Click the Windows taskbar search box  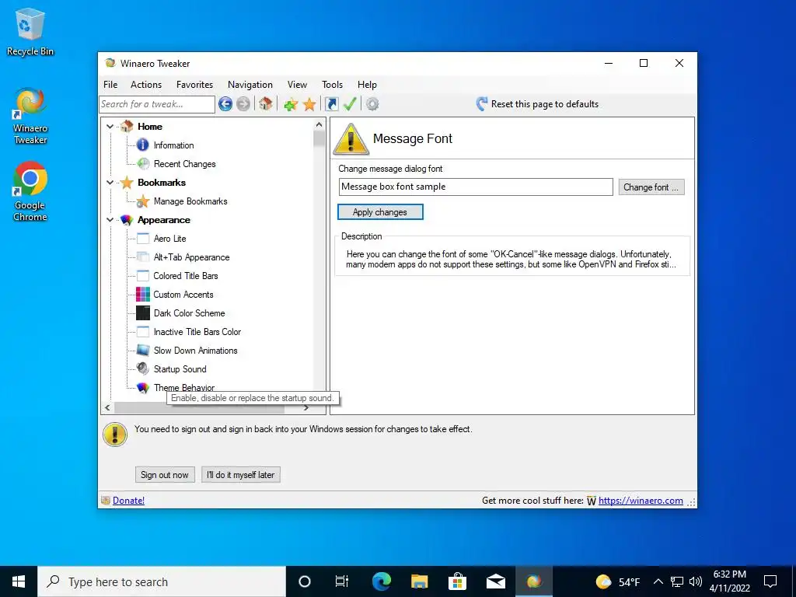pyautogui.click(x=162, y=581)
